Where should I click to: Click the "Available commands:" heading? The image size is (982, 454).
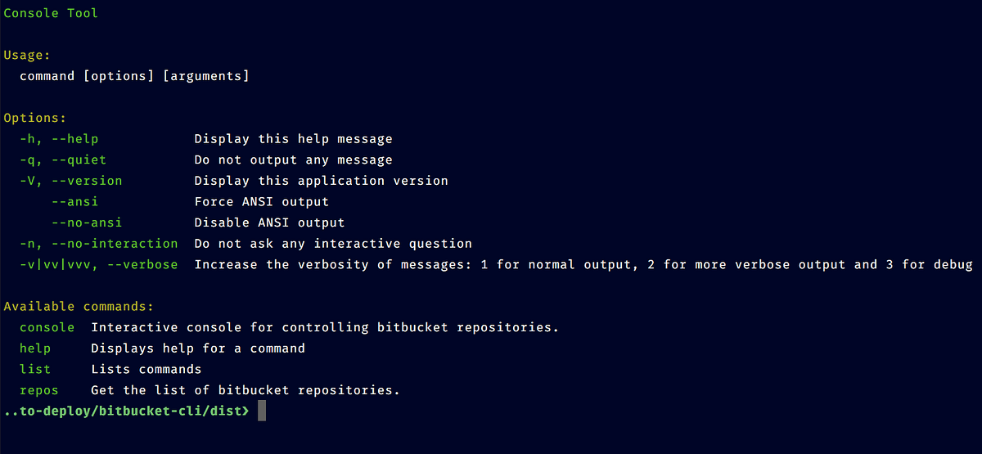(x=79, y=307)
